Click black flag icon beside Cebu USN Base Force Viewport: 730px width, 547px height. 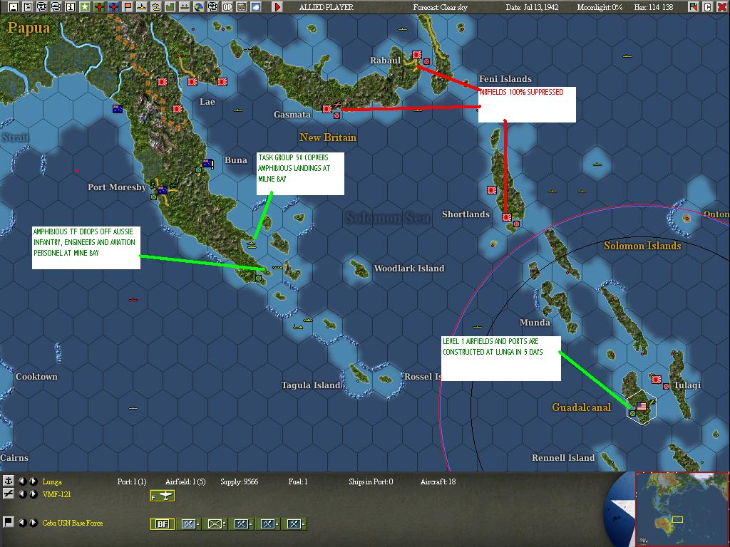pos(9,522)
